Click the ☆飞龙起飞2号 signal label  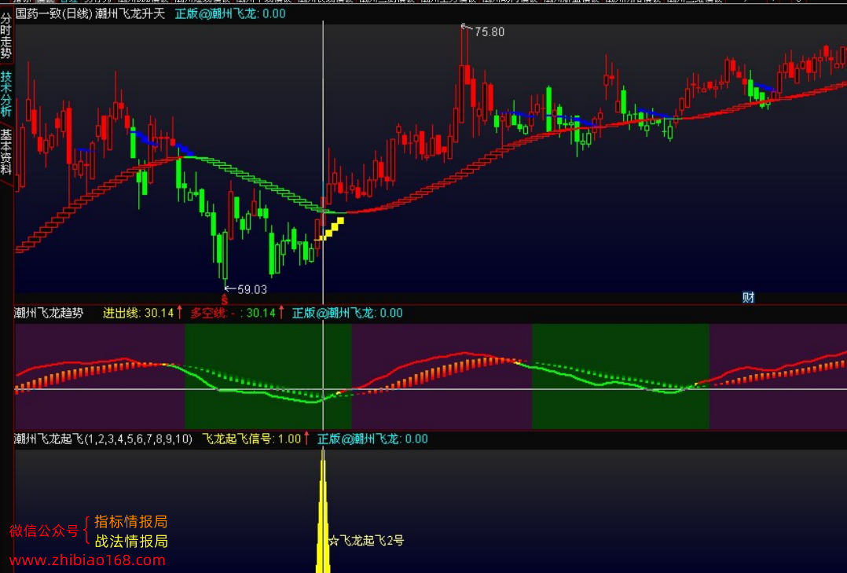point(366,541)
